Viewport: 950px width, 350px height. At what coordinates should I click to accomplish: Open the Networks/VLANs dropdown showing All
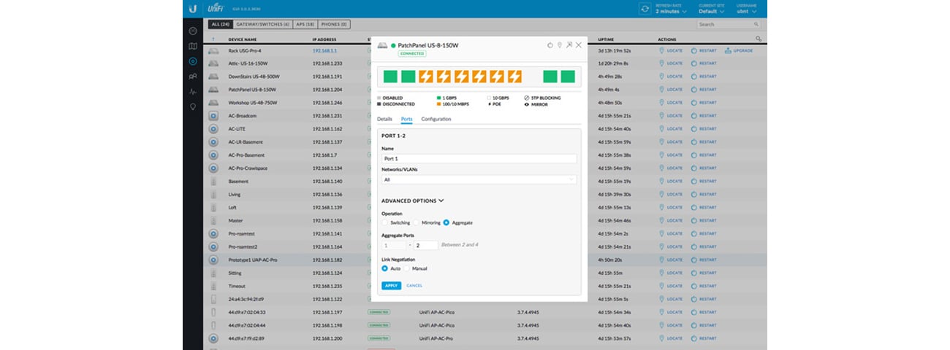479,179
